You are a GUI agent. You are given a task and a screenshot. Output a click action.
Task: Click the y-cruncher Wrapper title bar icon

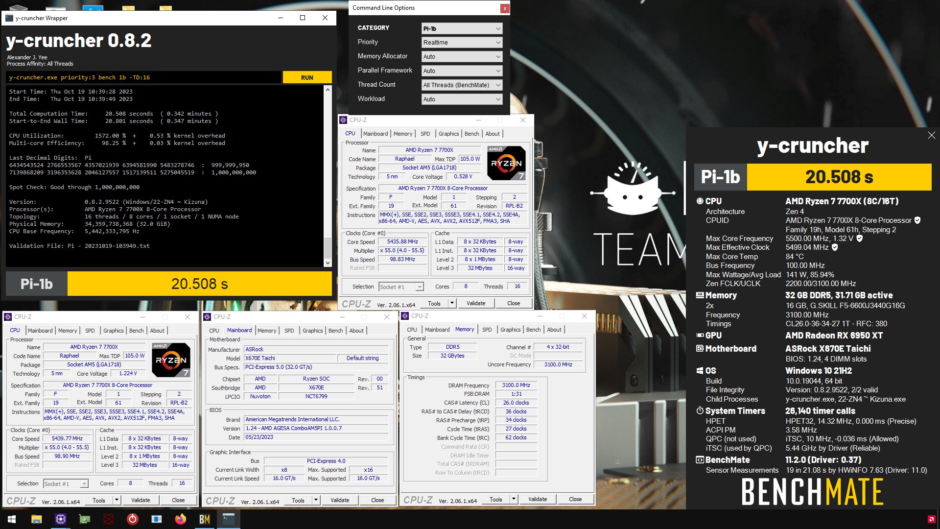tap(9, 18)
